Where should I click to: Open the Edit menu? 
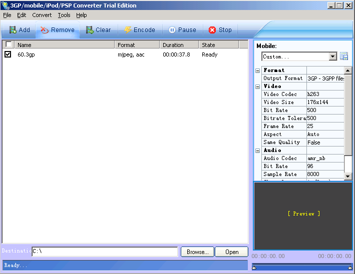[22, 15]
